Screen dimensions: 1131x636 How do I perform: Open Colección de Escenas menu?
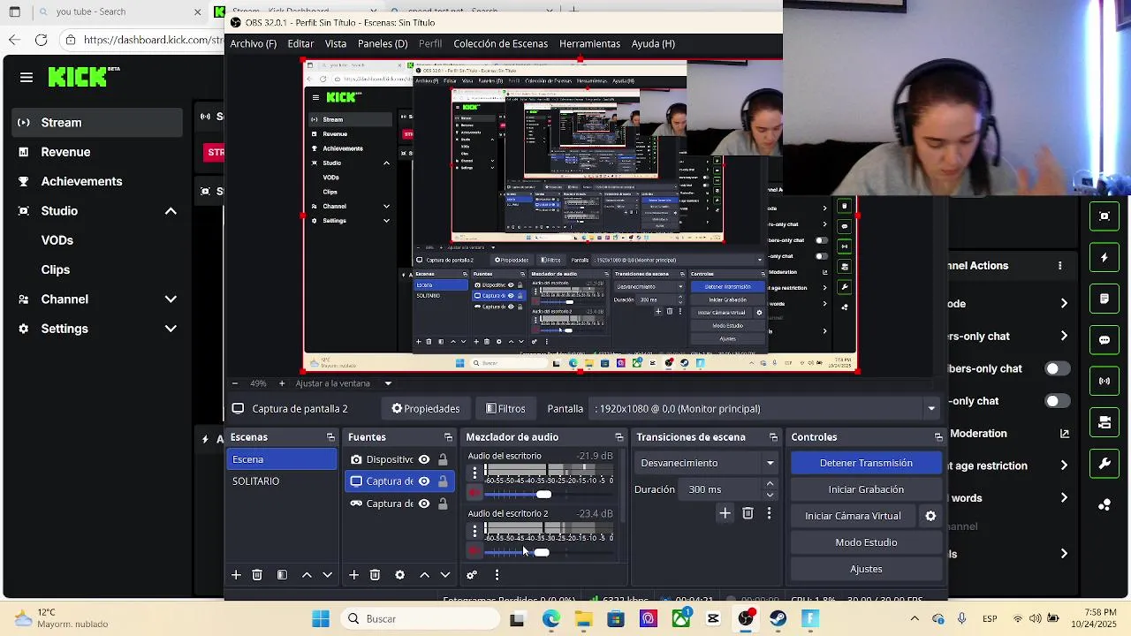(501, 43)
